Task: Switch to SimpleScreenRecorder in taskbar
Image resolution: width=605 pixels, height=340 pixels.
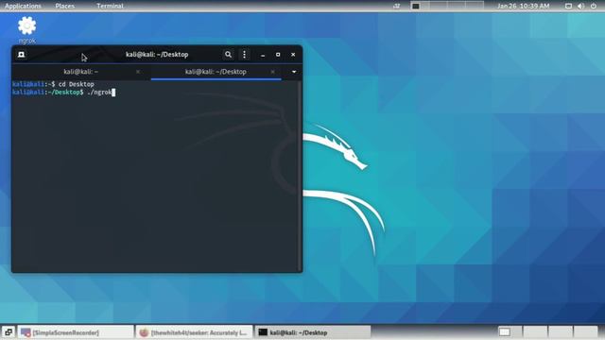Action: tap(76, 332)
